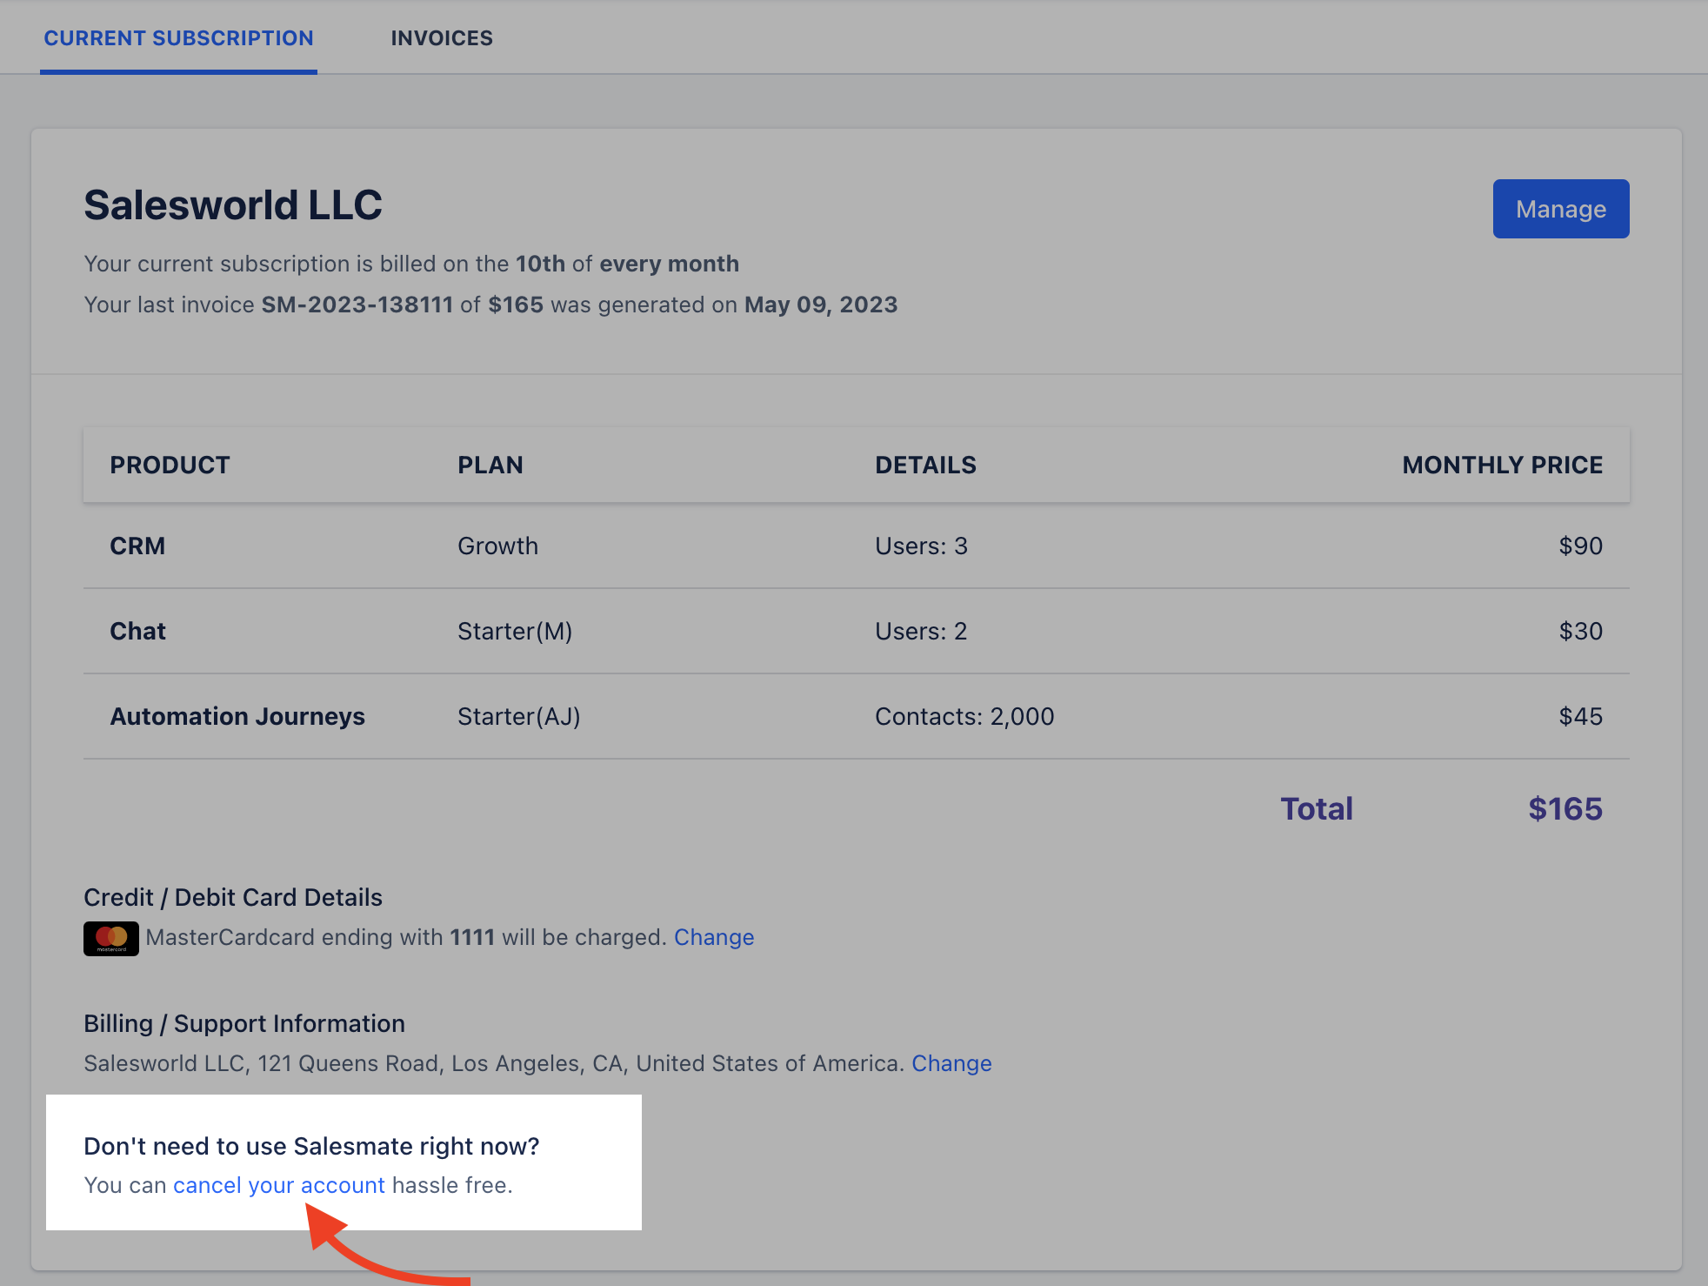Image resolution: width=1708 pixels, height=1286 pixels.
Task: Click the card ending 1111 text
Action: click(406, 937)
